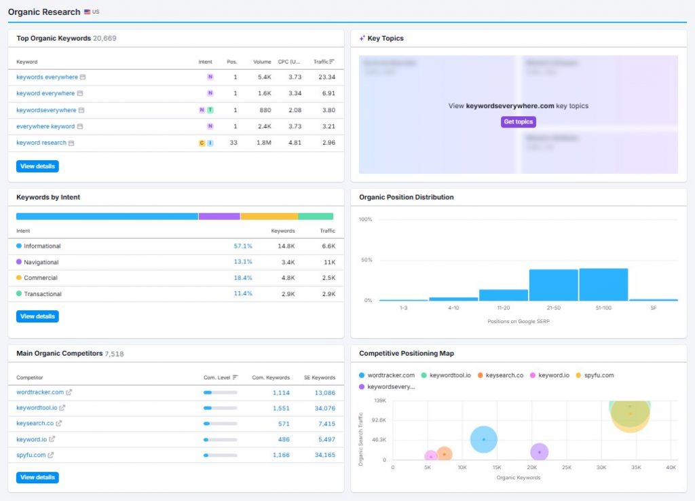Click the Commercial intent badge on "keyword research"
The image size is (695, 501).
point(202,143)
